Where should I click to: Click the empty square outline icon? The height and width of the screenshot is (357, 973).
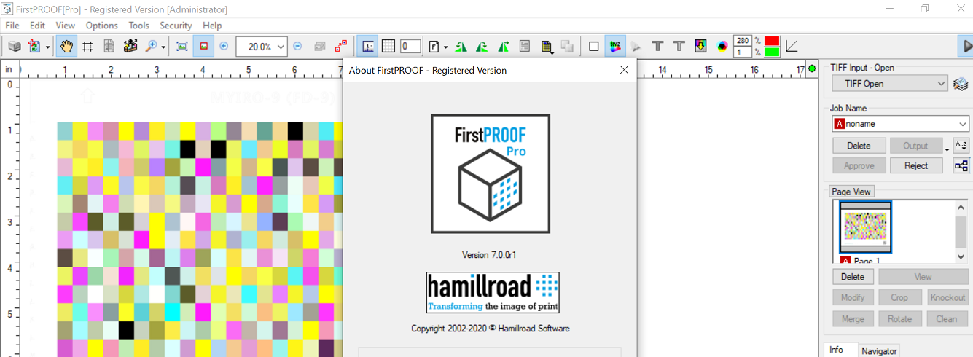(x=593, y=46)
